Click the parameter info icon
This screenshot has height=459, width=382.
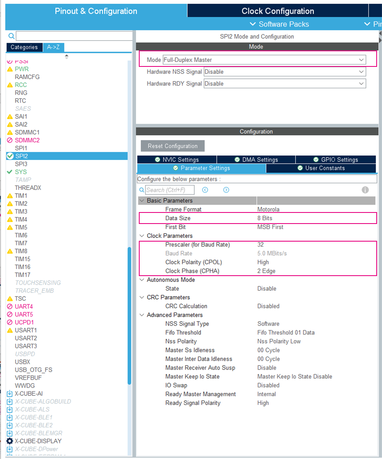point(365,190)
